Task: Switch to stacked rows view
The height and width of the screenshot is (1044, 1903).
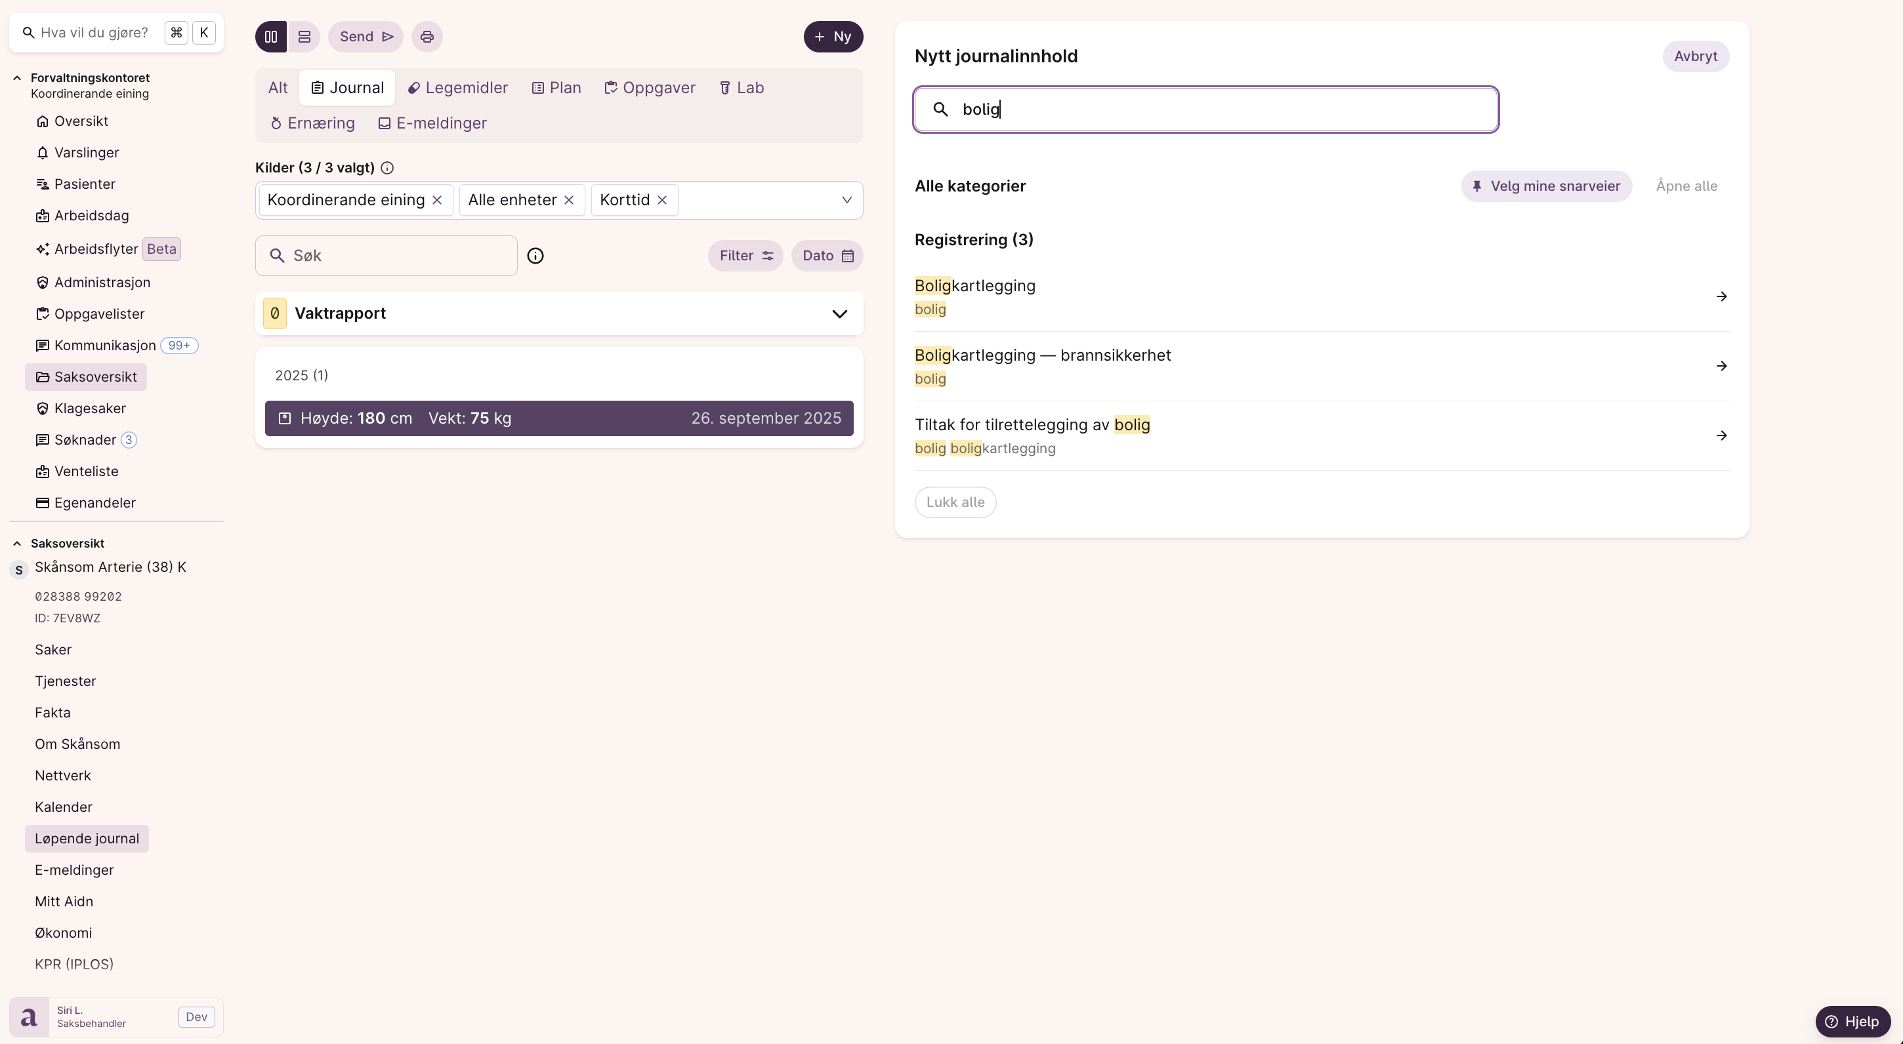Action: [304, 37]
